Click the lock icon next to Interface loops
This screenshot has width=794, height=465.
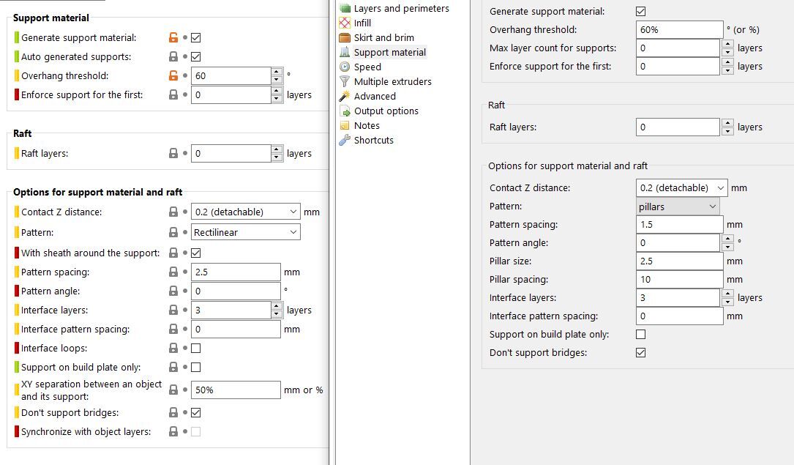point(173,348)
